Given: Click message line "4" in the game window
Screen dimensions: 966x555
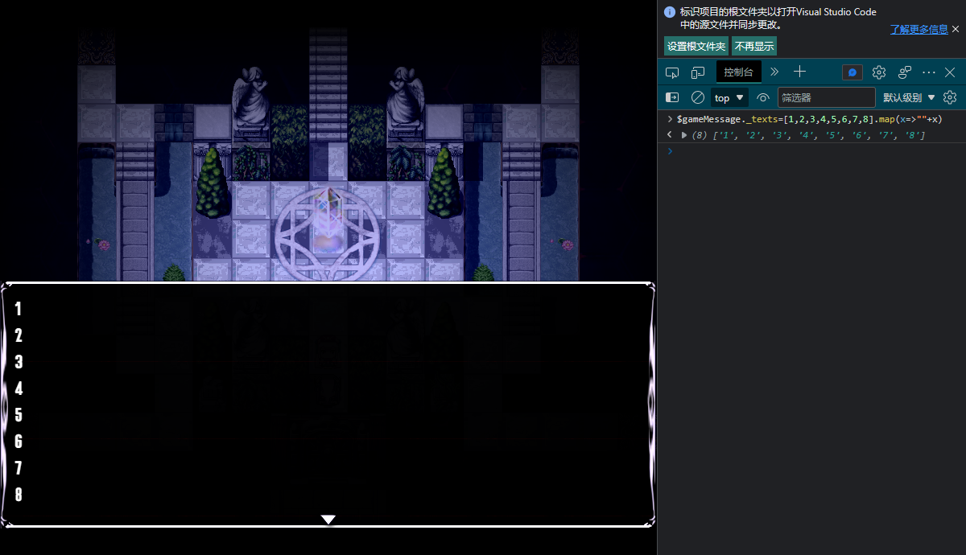Looking at the screenshot, I should (19, 388).
